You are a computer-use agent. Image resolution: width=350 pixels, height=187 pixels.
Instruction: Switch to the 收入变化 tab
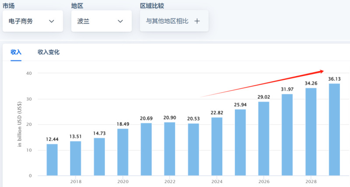coord(49,52)
